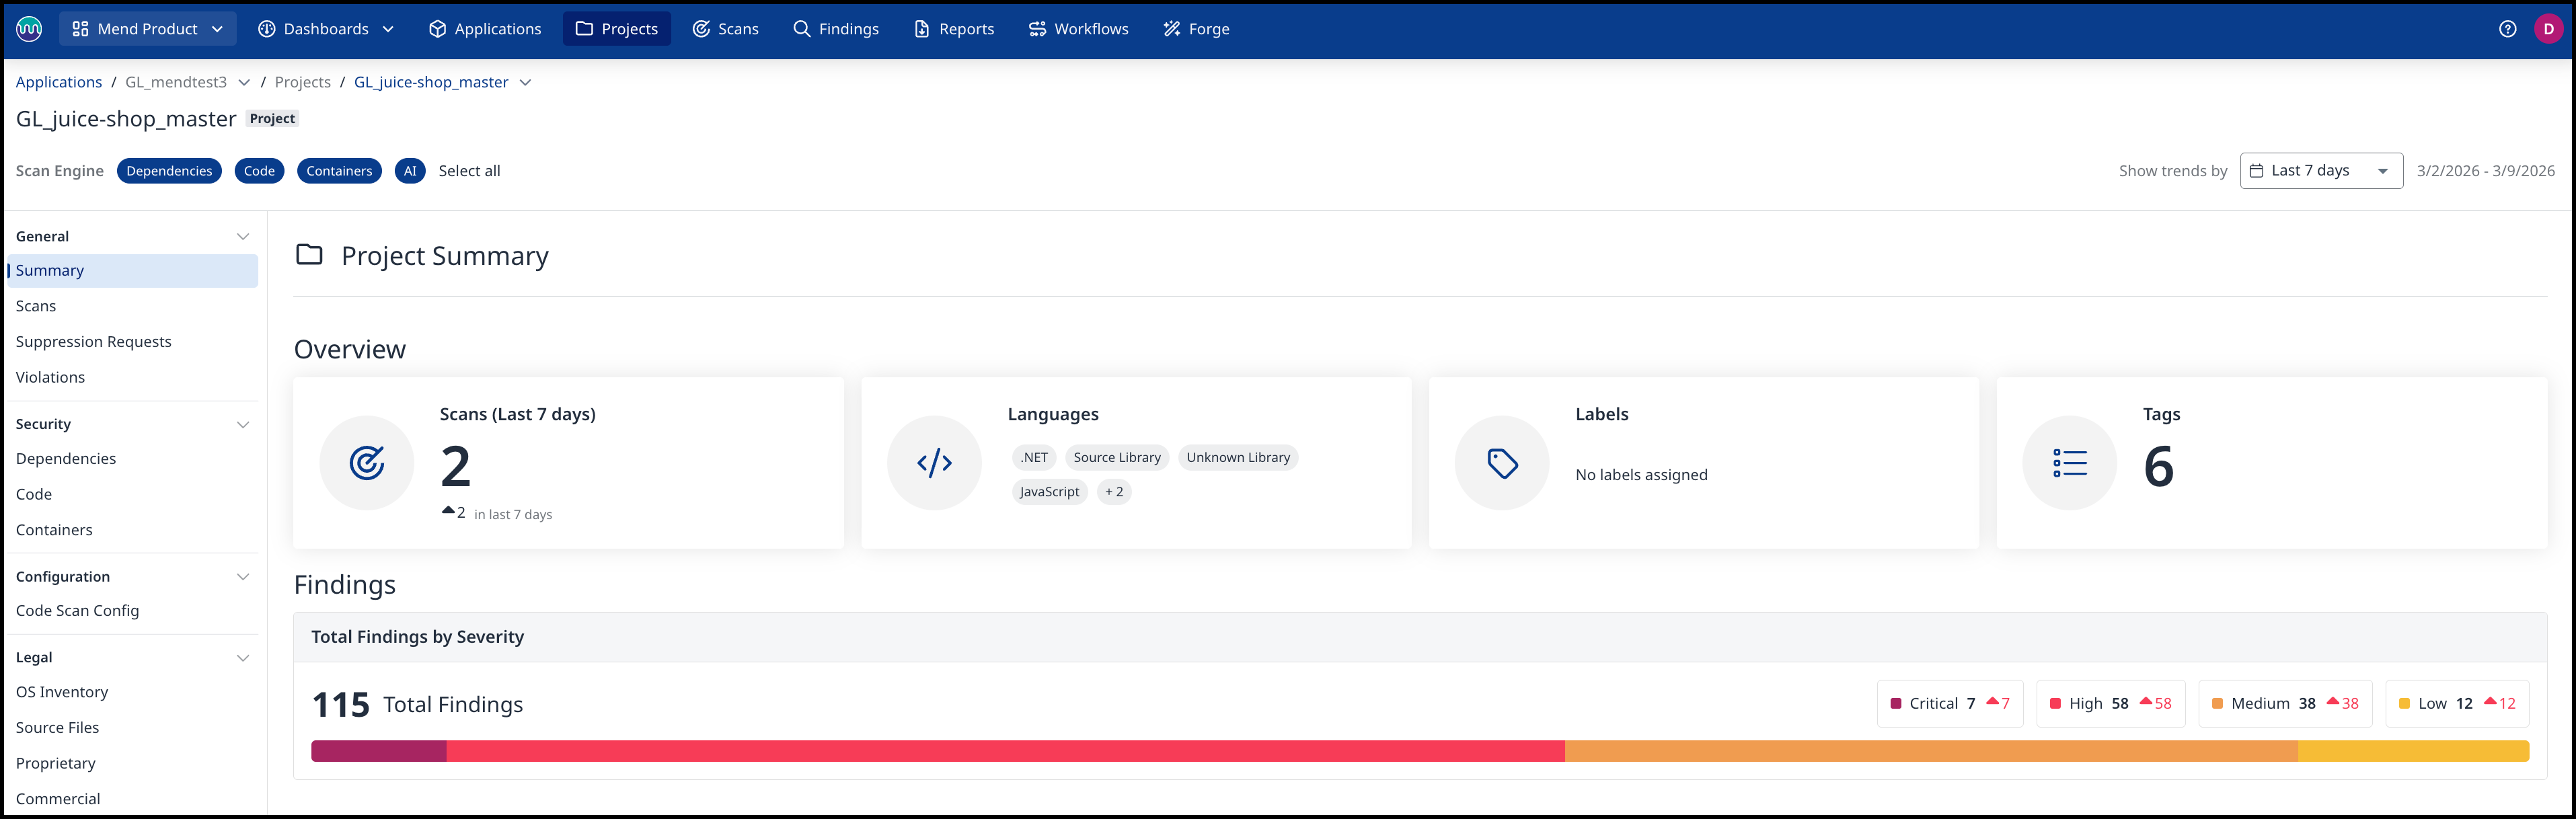The height and width of the screenshot is (819, 2576).
Task: Collapse the Configuration sidebar section
Action: coord(242,577)
